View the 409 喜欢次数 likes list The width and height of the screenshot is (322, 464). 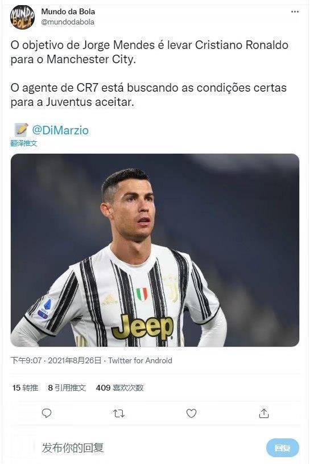tap(119, 388)
